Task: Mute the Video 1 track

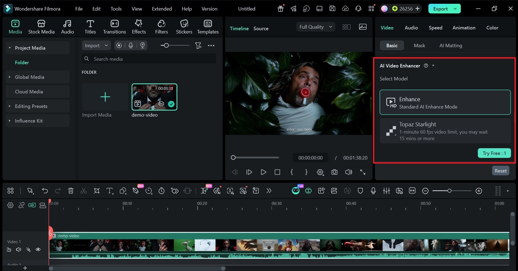Action: tap(18, 249)
